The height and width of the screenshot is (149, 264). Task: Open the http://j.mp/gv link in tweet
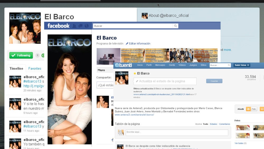[x=34, y=86]
